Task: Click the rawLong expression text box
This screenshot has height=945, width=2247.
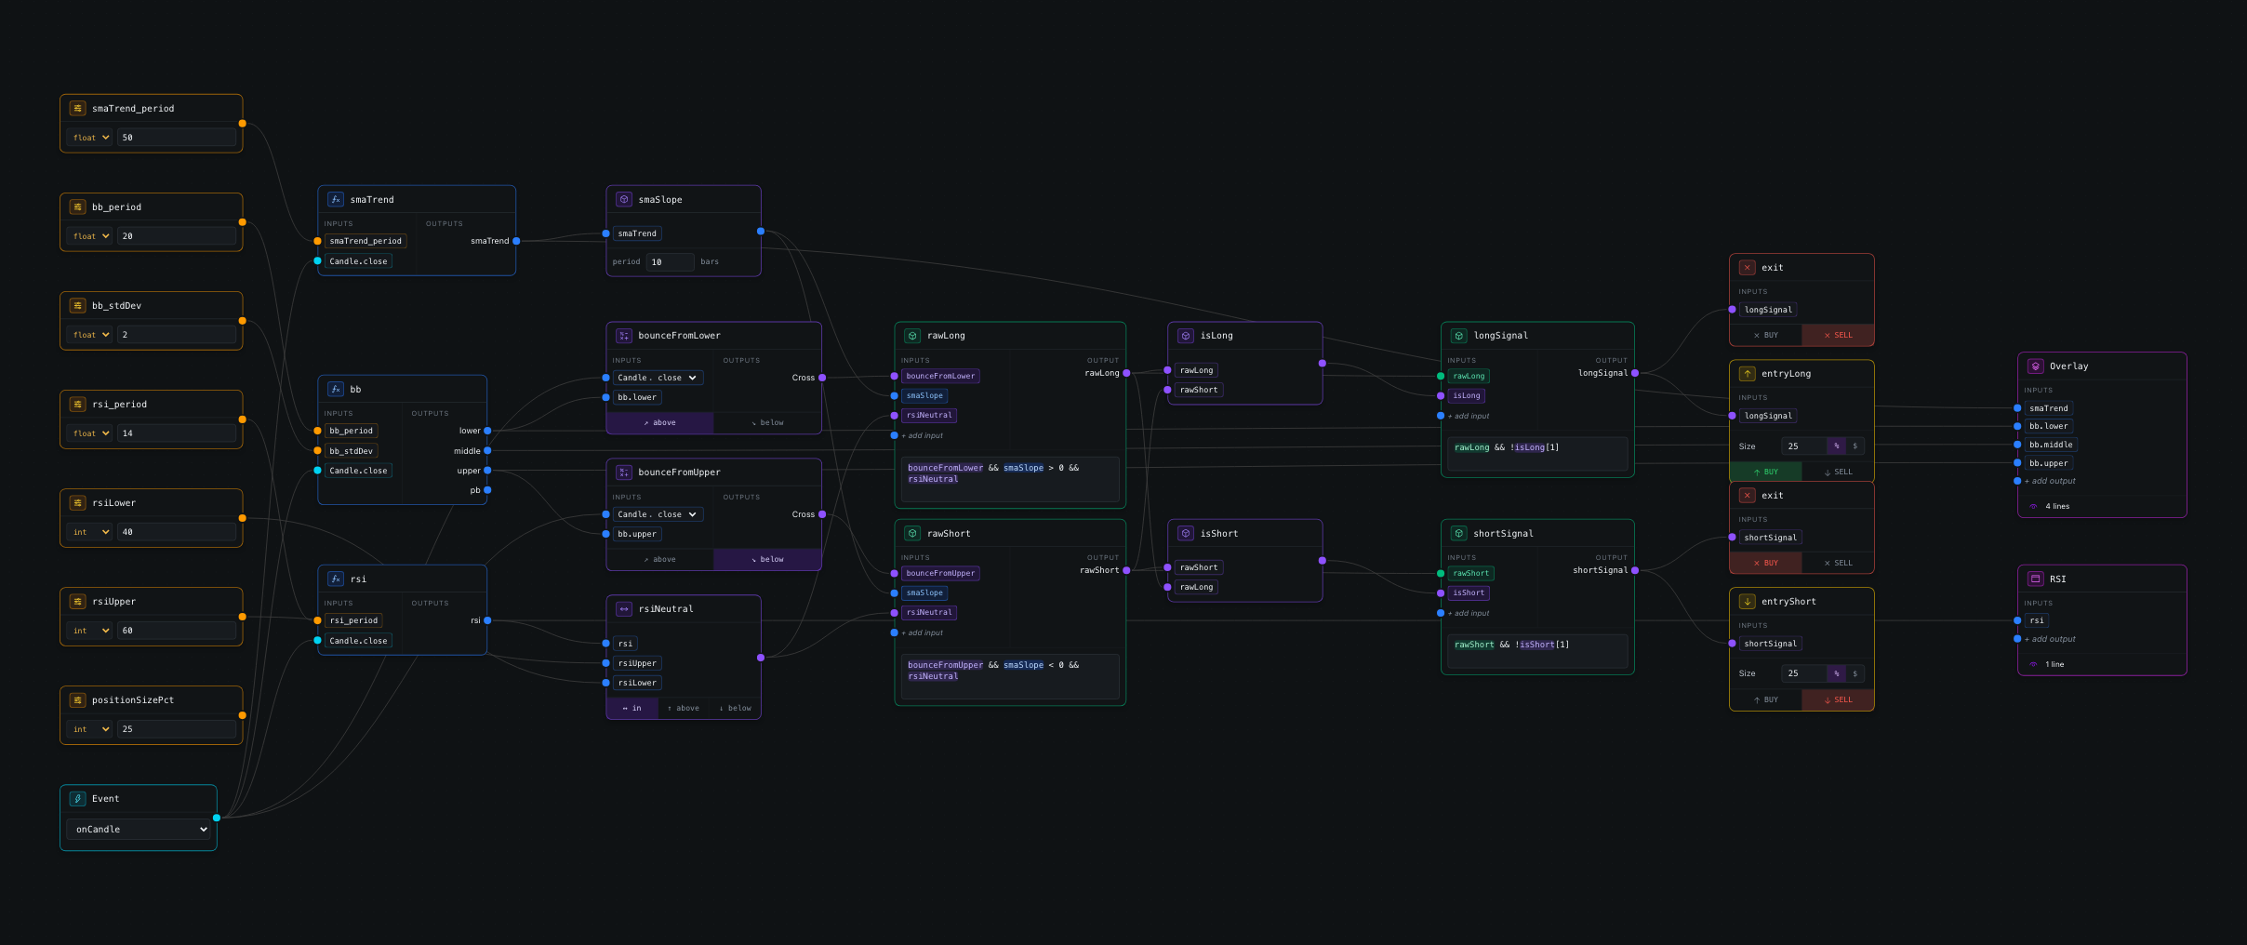Action: point(1010,479)
